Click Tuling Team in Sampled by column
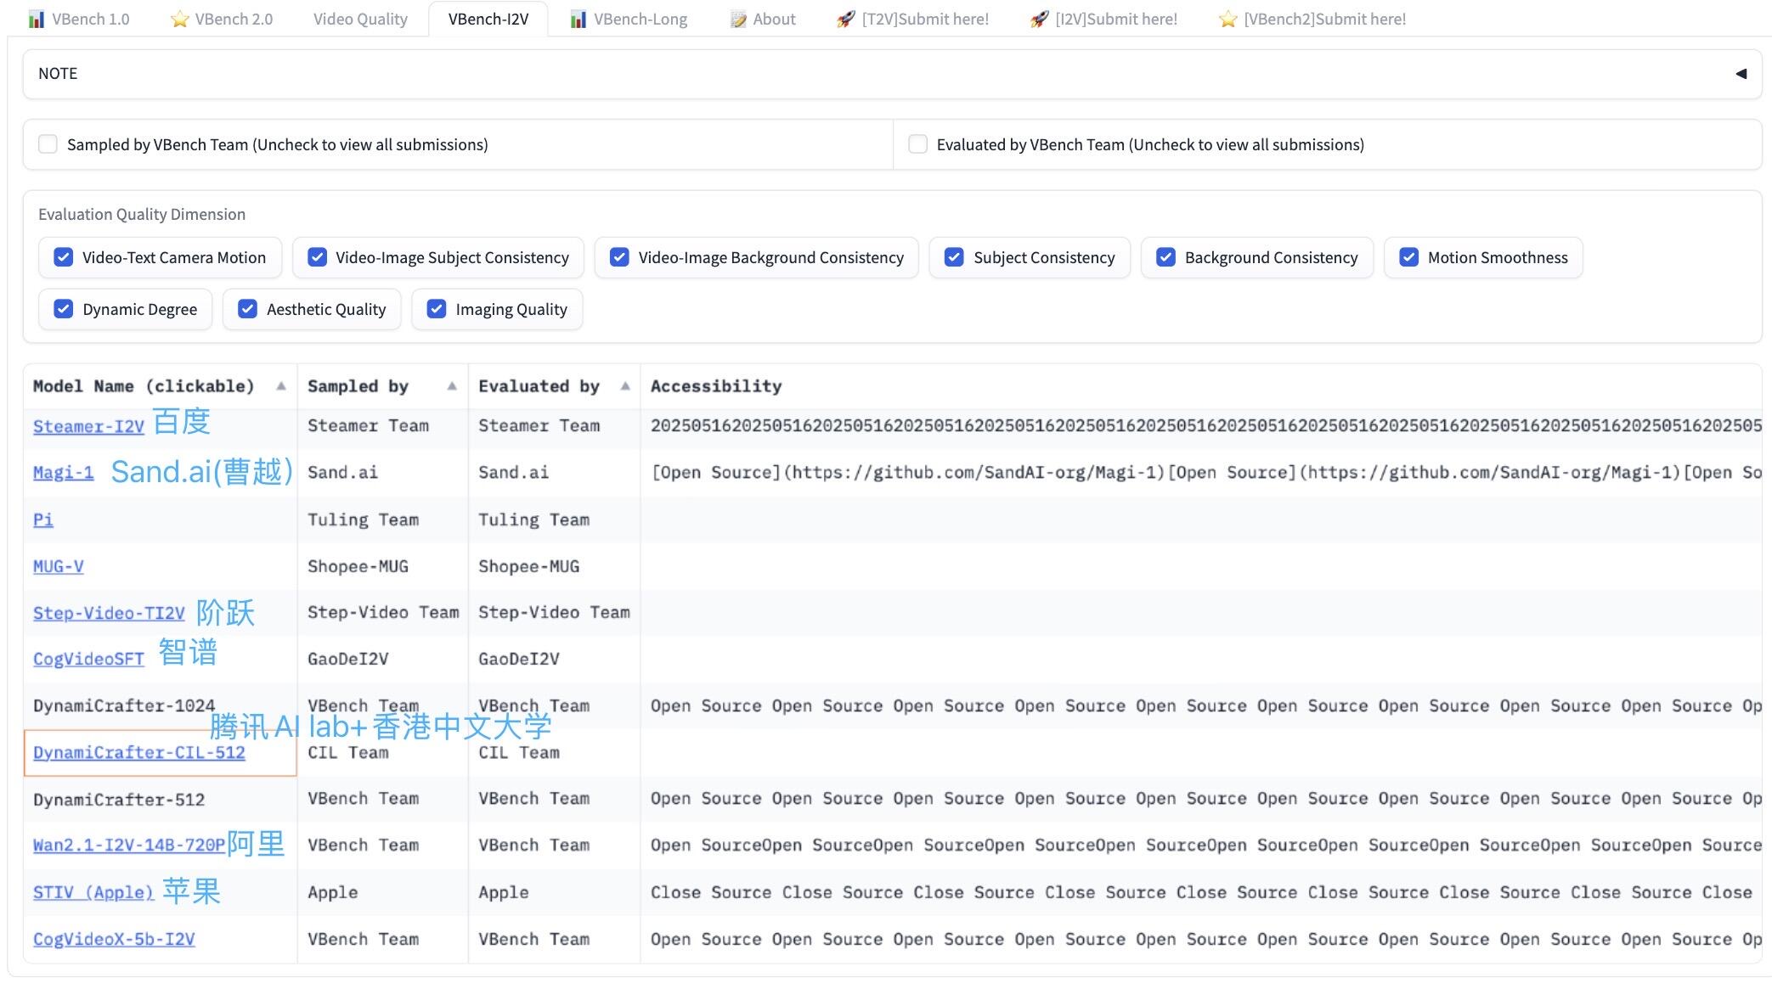This screenshot has height=983, width=1772. (x=363, y=520)
